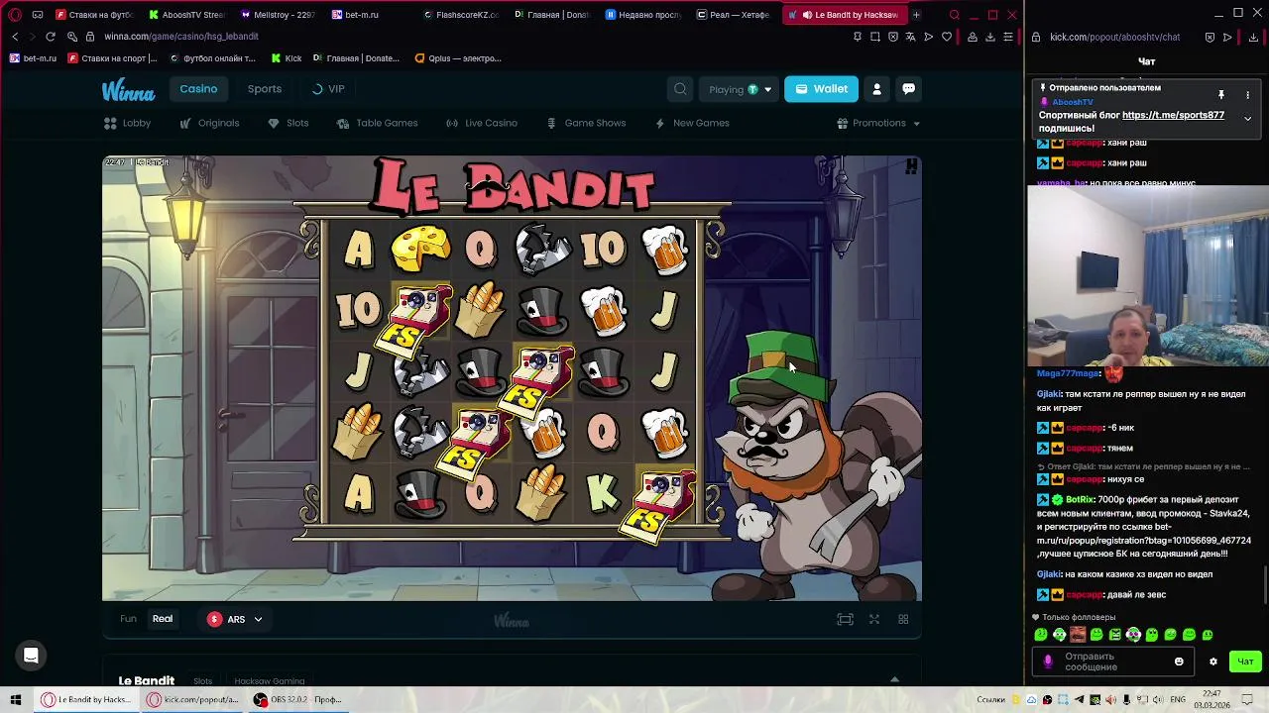Select New Games in the casino menu
The height and width of the screenshot is (713, 1269).
[x=692, y=123]
